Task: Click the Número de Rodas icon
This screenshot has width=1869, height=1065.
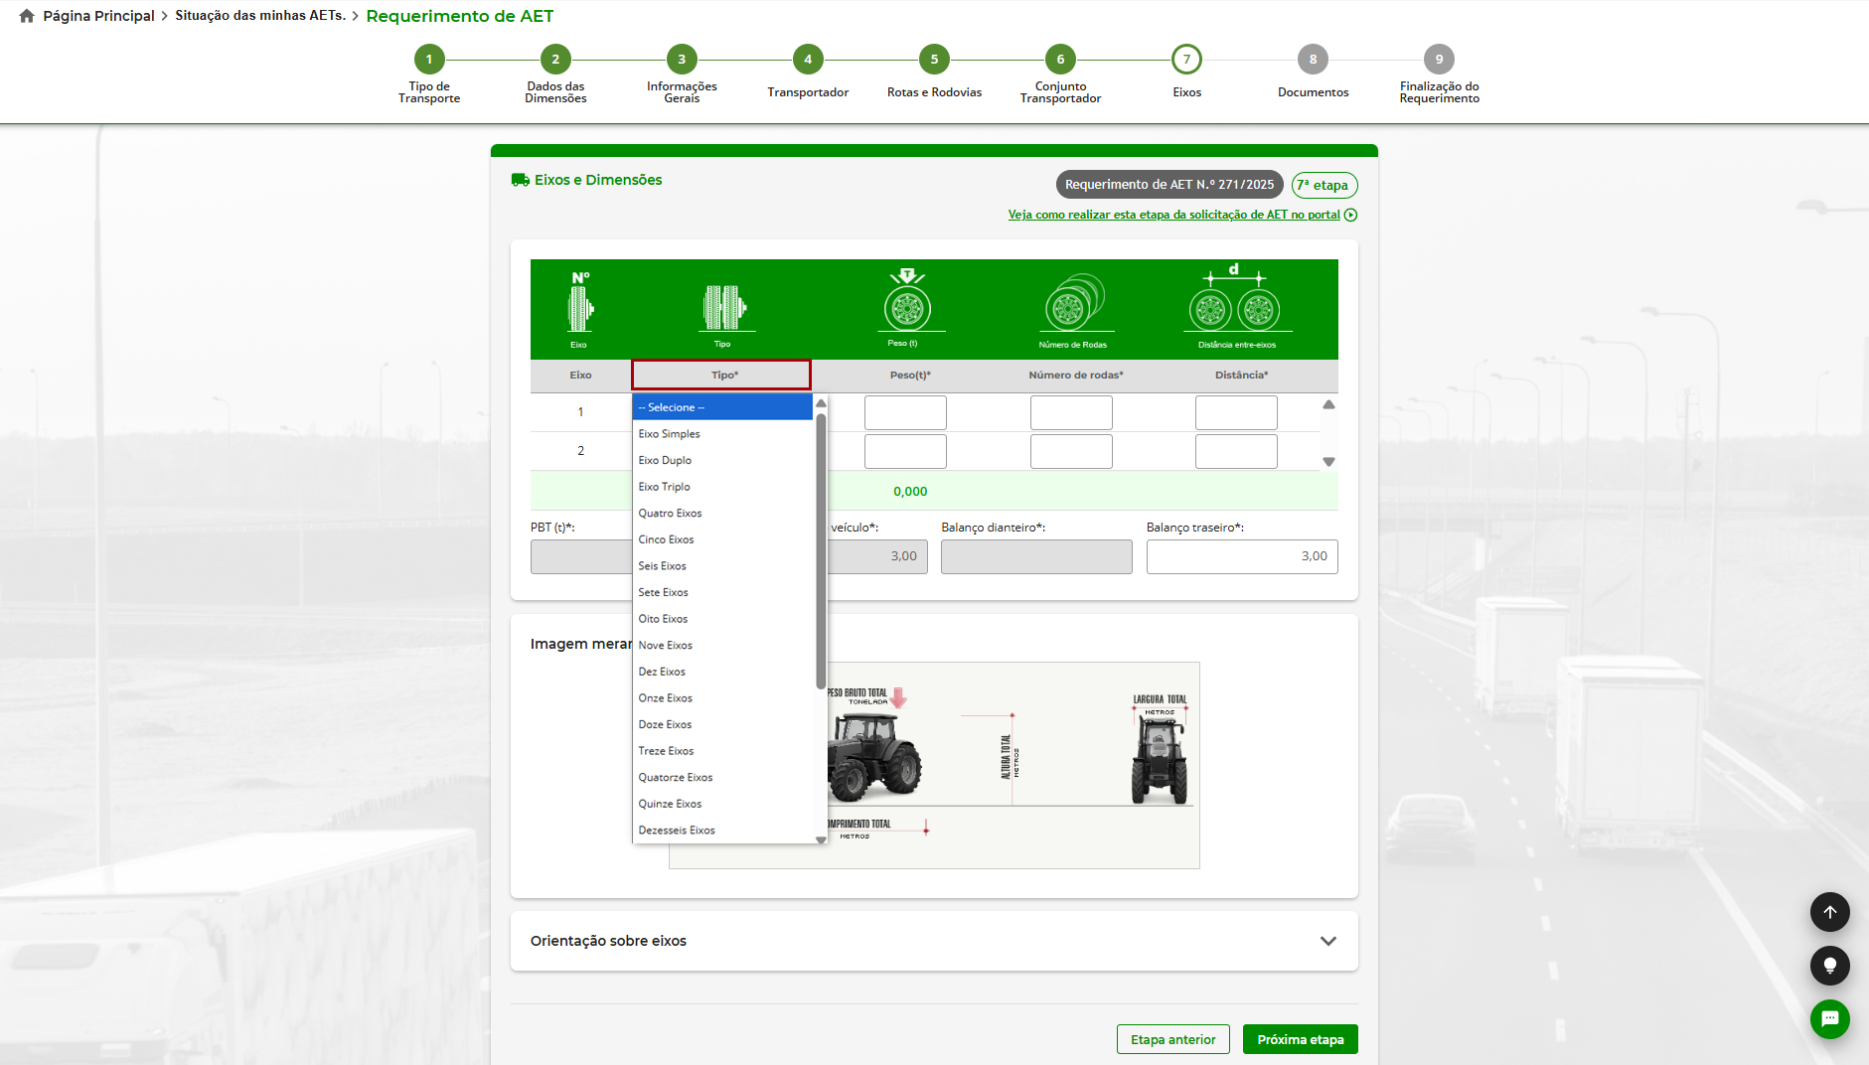Action: click(x=1074, y=303)
